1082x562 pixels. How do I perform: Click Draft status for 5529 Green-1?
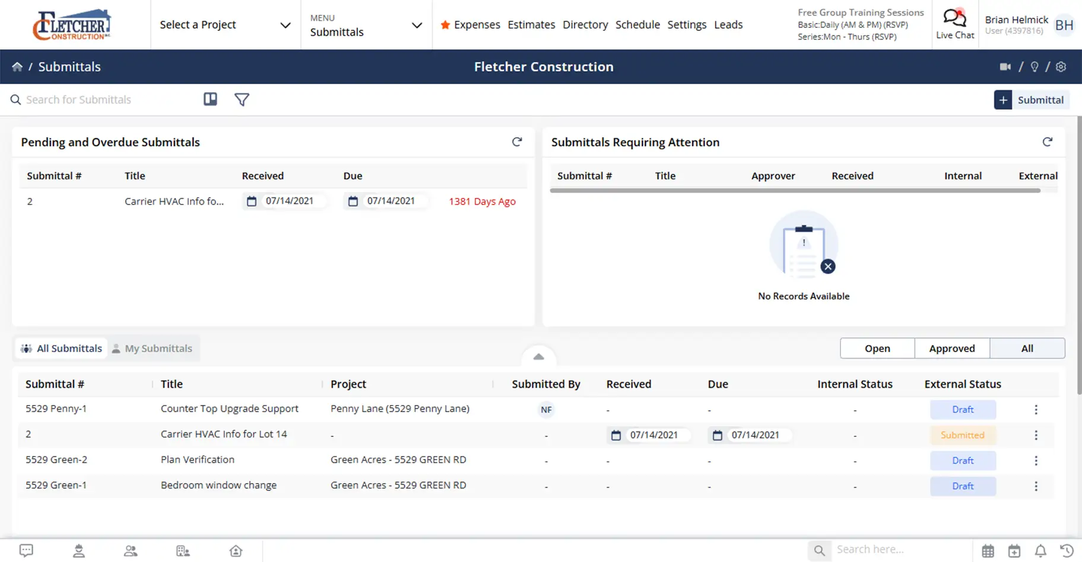click(963, 486)
